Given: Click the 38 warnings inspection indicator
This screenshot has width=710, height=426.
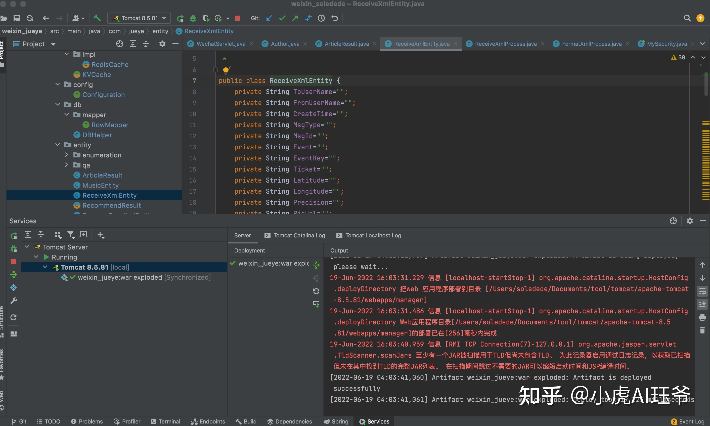Looking at the screenshot, I should click(678, 57).
